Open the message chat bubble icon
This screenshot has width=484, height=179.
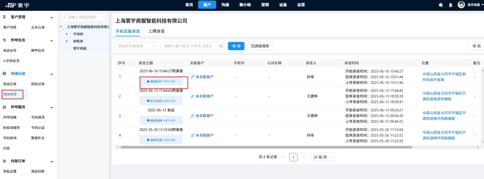(441, 5)
